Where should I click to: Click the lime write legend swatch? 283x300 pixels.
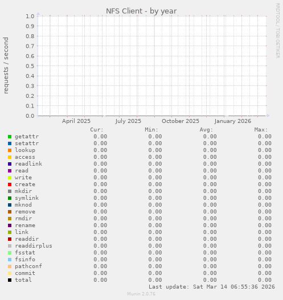coord(10,178)
